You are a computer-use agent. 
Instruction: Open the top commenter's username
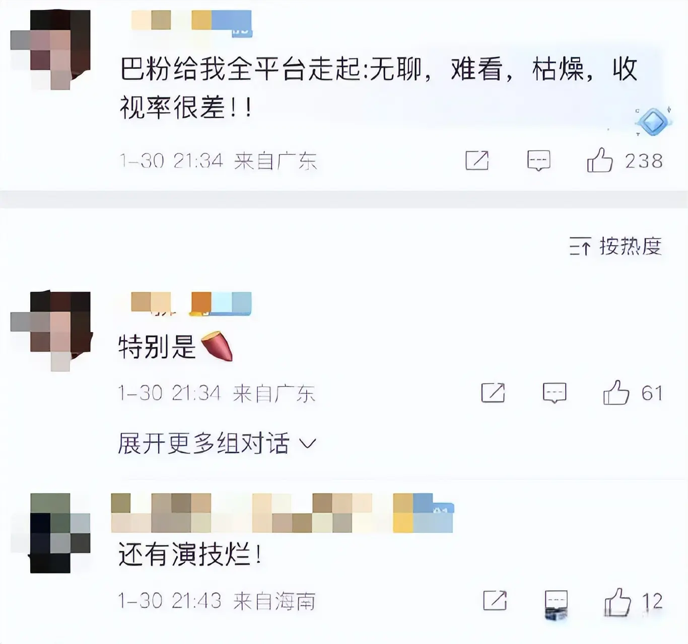click(191, 21)
